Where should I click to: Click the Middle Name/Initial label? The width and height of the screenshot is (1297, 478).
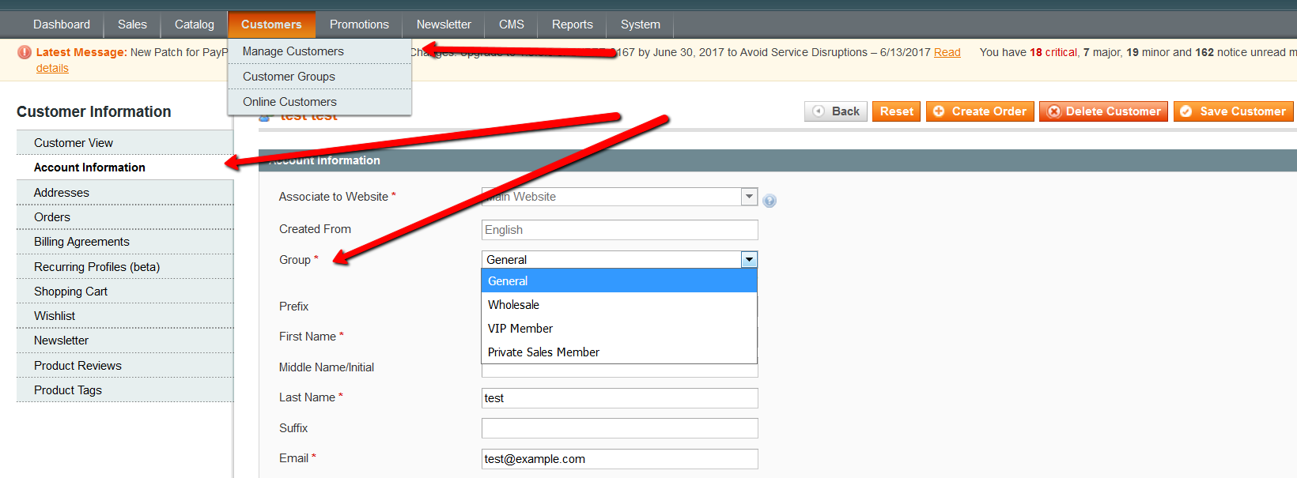327,367
